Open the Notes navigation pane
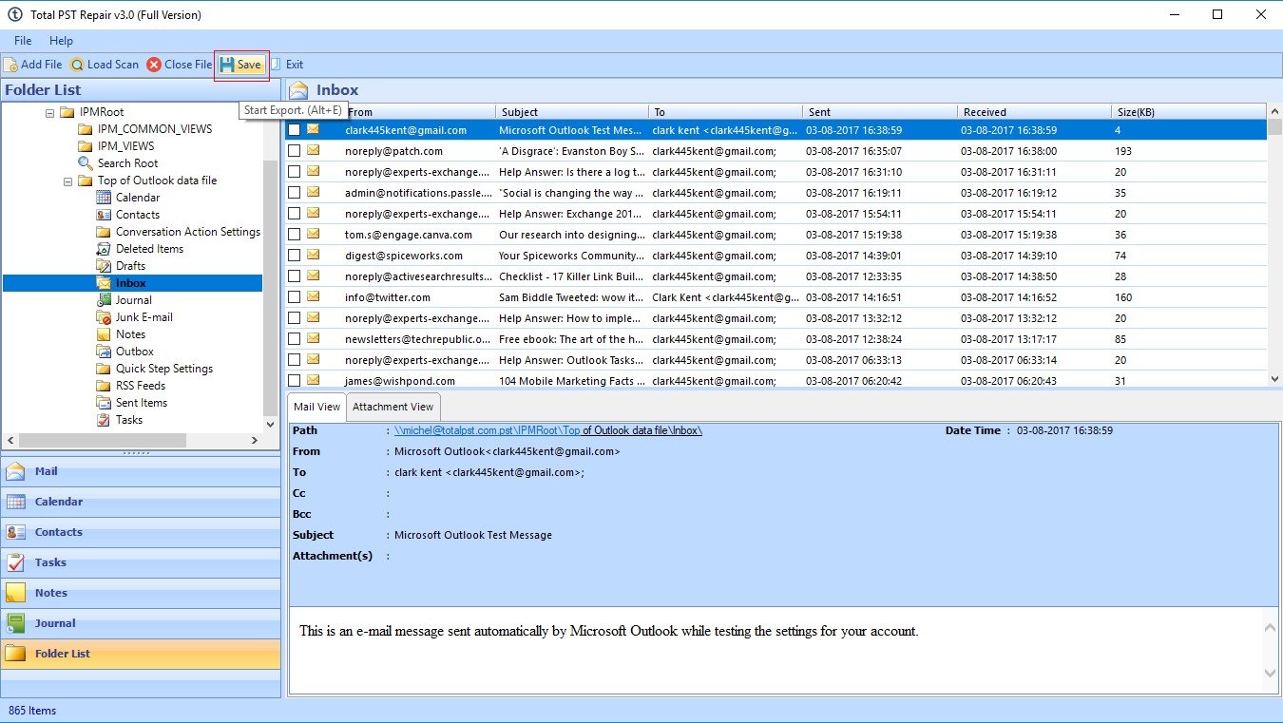 tap(141, 593)
